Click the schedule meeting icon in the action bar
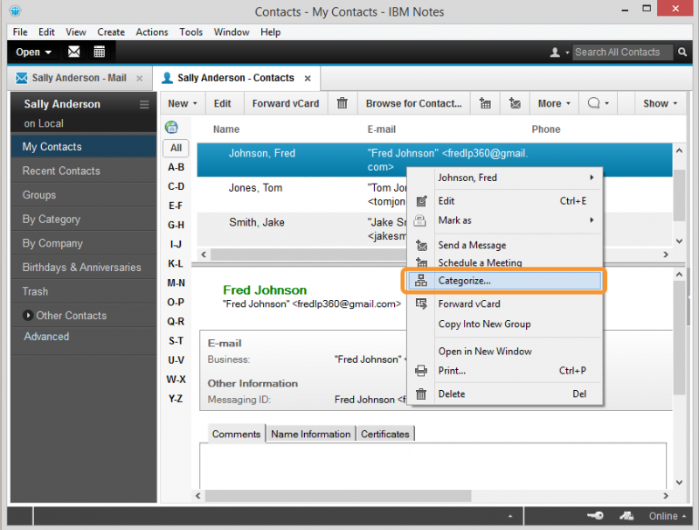Screen dimensions: 699x530 (x=485, y=103)
